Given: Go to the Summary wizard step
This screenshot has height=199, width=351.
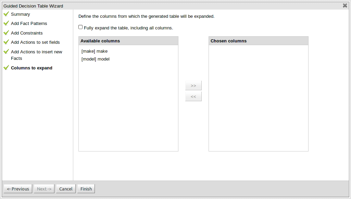Looking at the screenshot, I should (21, 14).
